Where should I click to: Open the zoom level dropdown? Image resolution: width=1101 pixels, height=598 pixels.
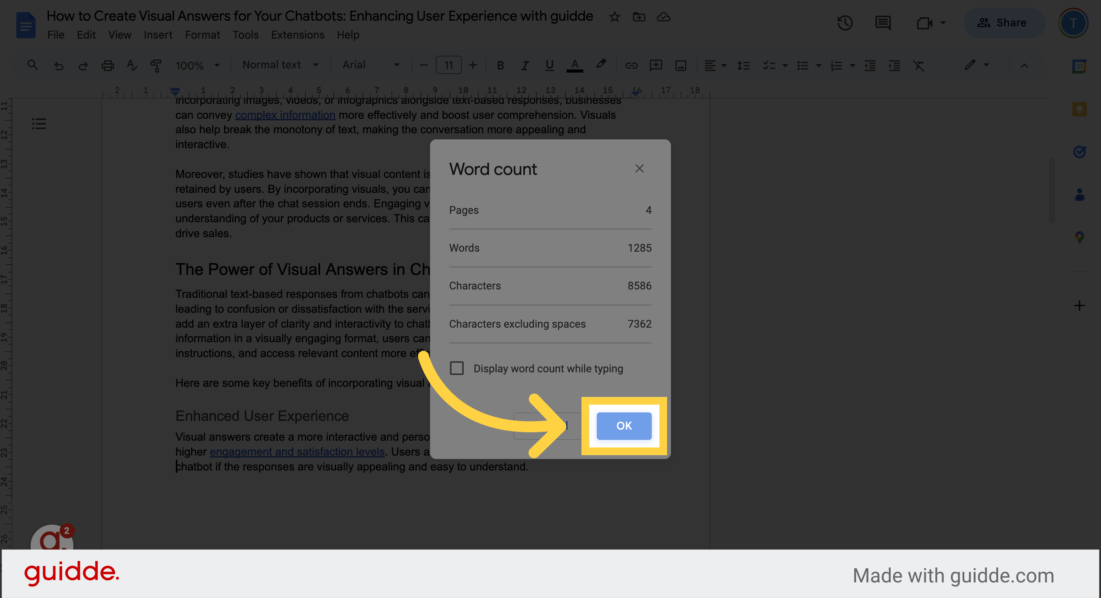[198, 65]
